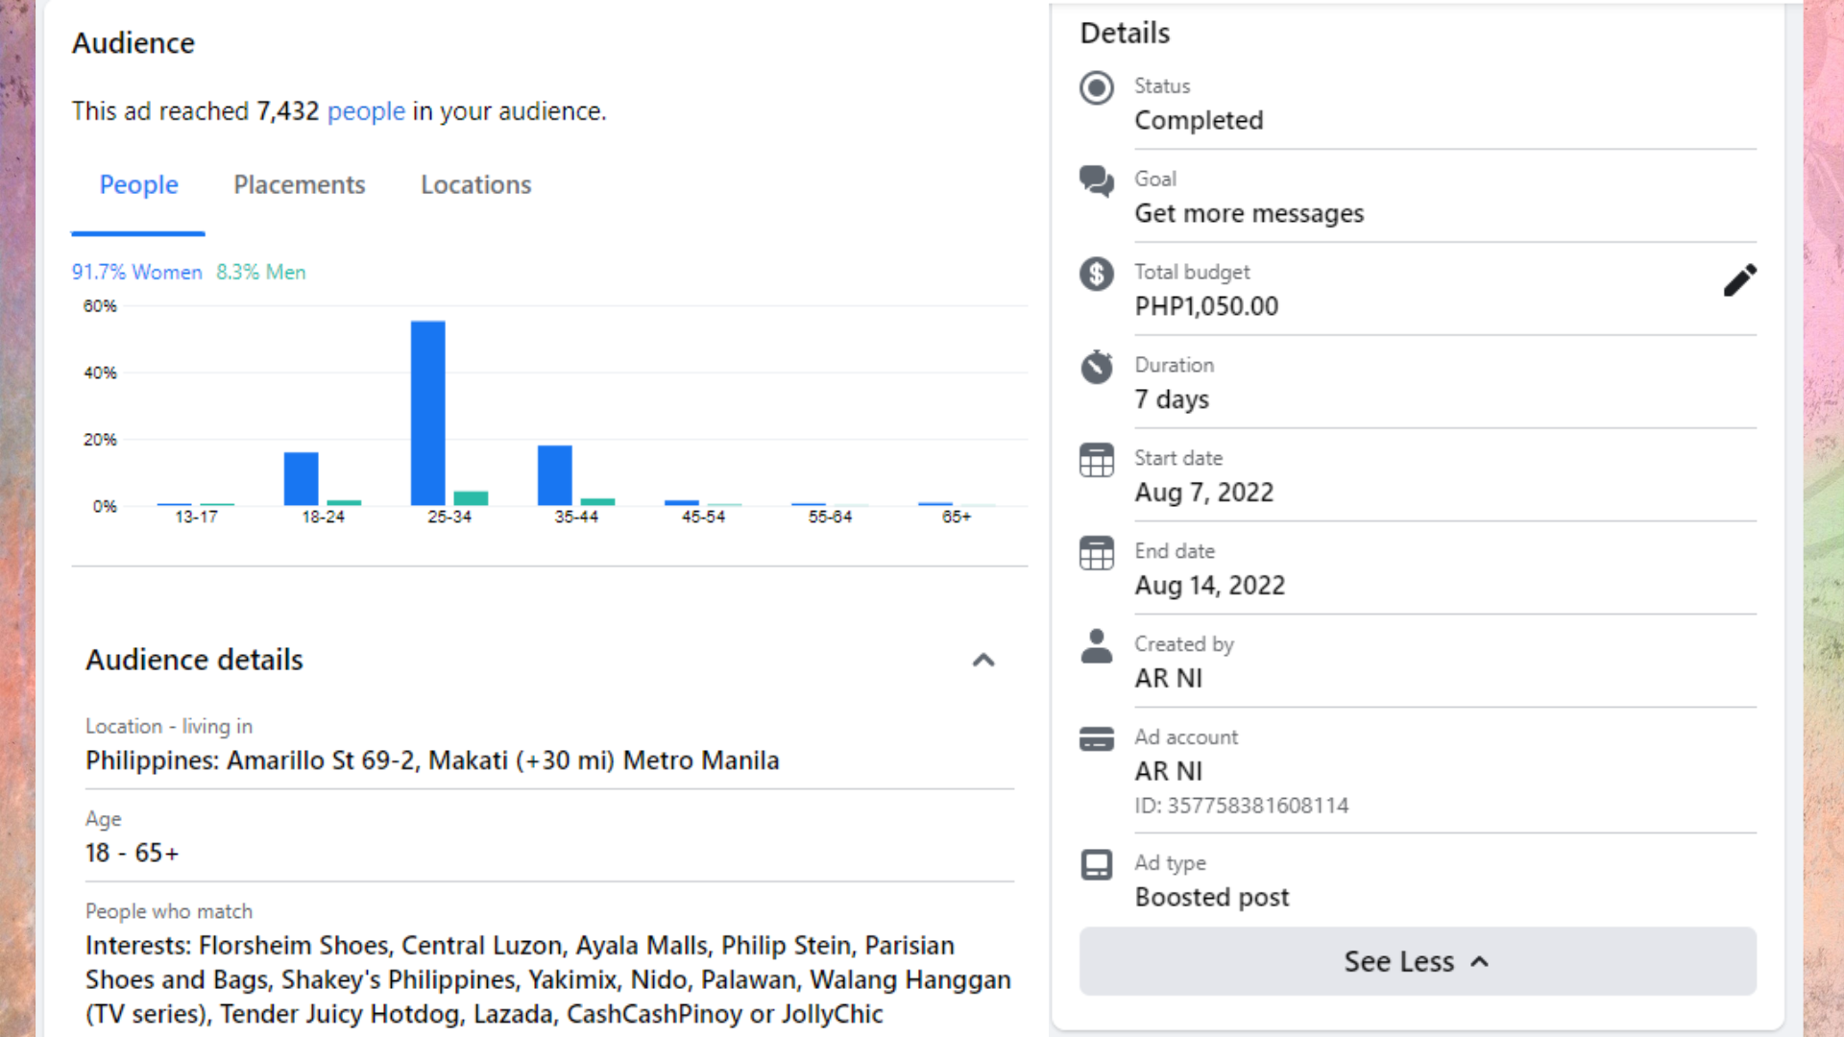Screen dimensions: 1844x1037
Task: Click the dollar sign Total budget icon
Action: [1096, 274]
